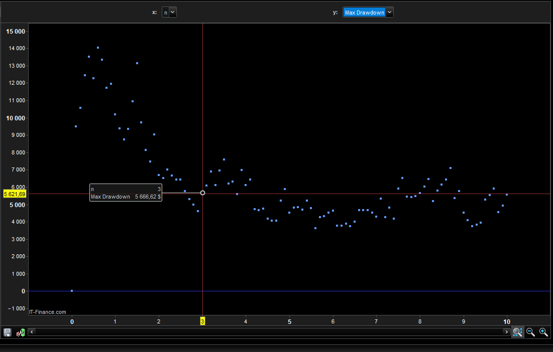The image size is (553, 352).
Task: Click the x-axis label 5
Action: [289, 322]
